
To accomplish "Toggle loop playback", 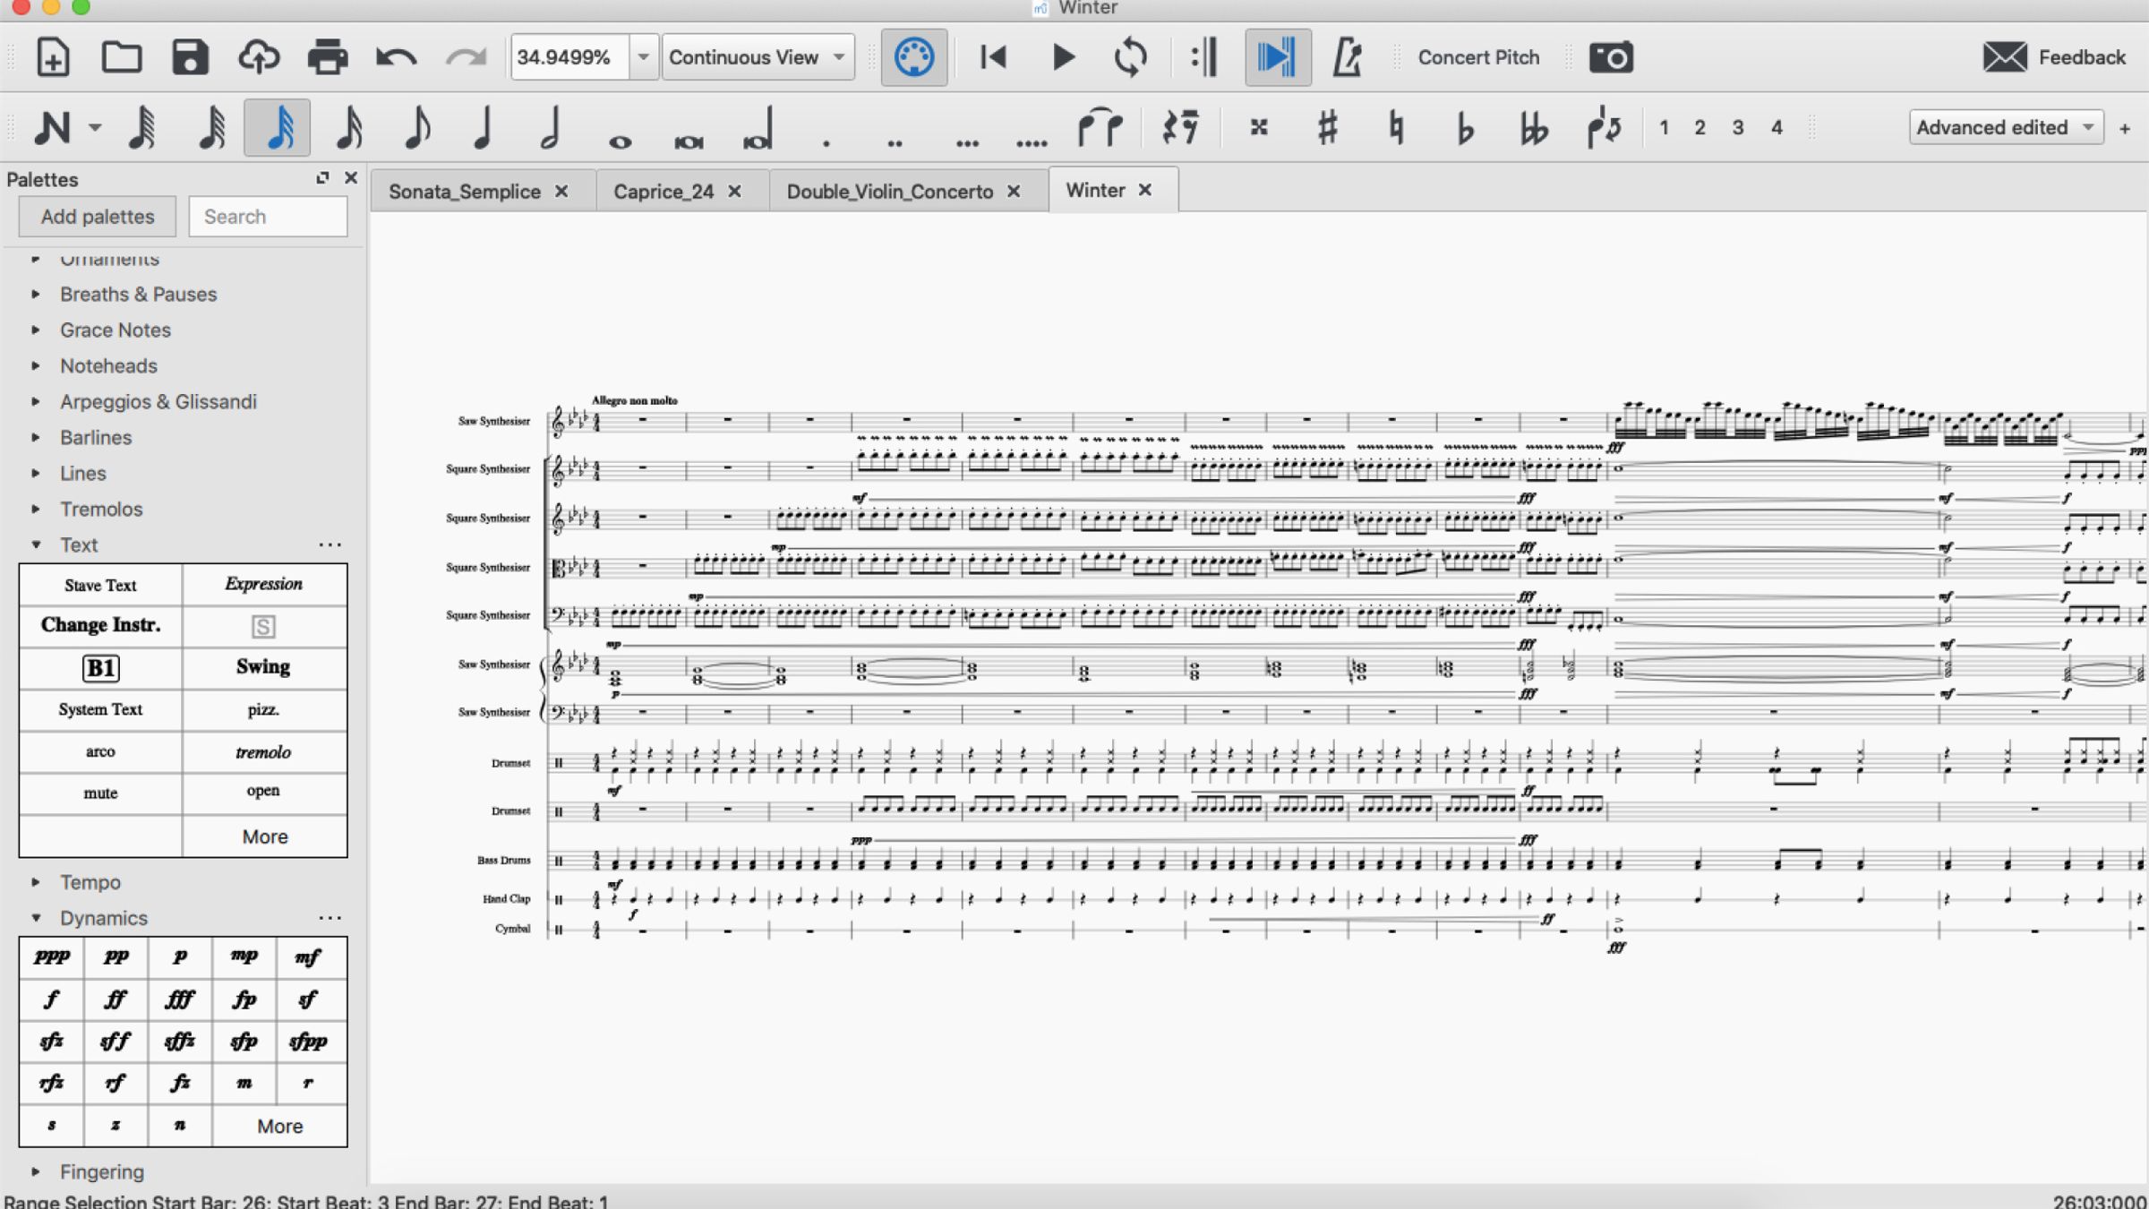I will [x=1131, y=57].
